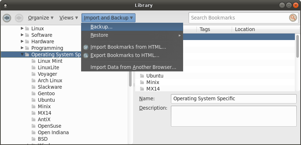
Task: Select Slackware in the folder tree
Action: (x=50, y=87)
